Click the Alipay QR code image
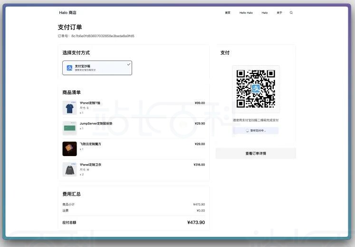This screenshot has width=355, height=247. tap(256, 89)
